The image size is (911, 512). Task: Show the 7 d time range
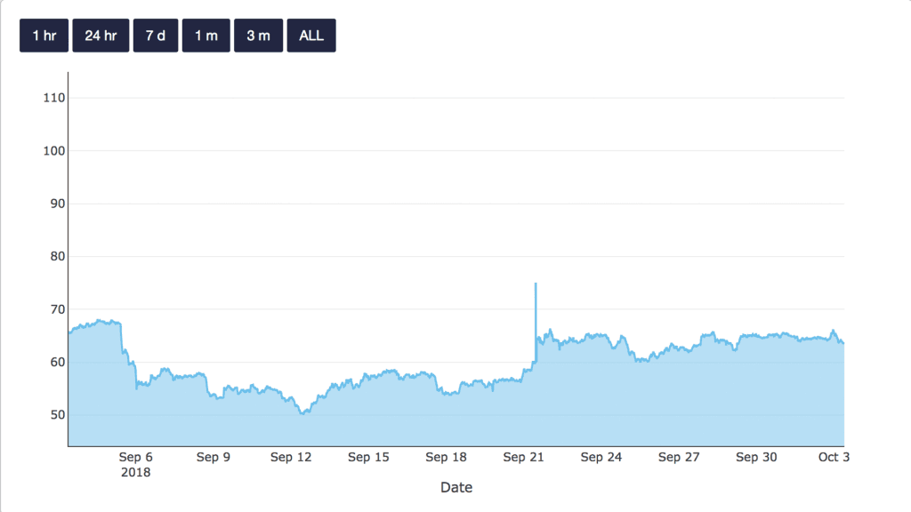pos(156,36)
